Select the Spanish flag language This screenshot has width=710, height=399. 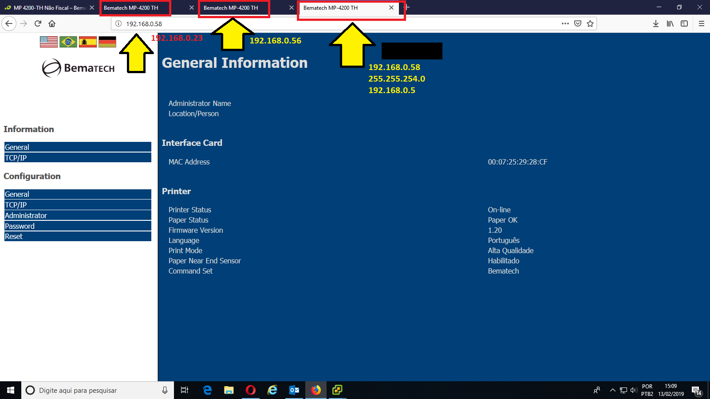tap(88, 42)
